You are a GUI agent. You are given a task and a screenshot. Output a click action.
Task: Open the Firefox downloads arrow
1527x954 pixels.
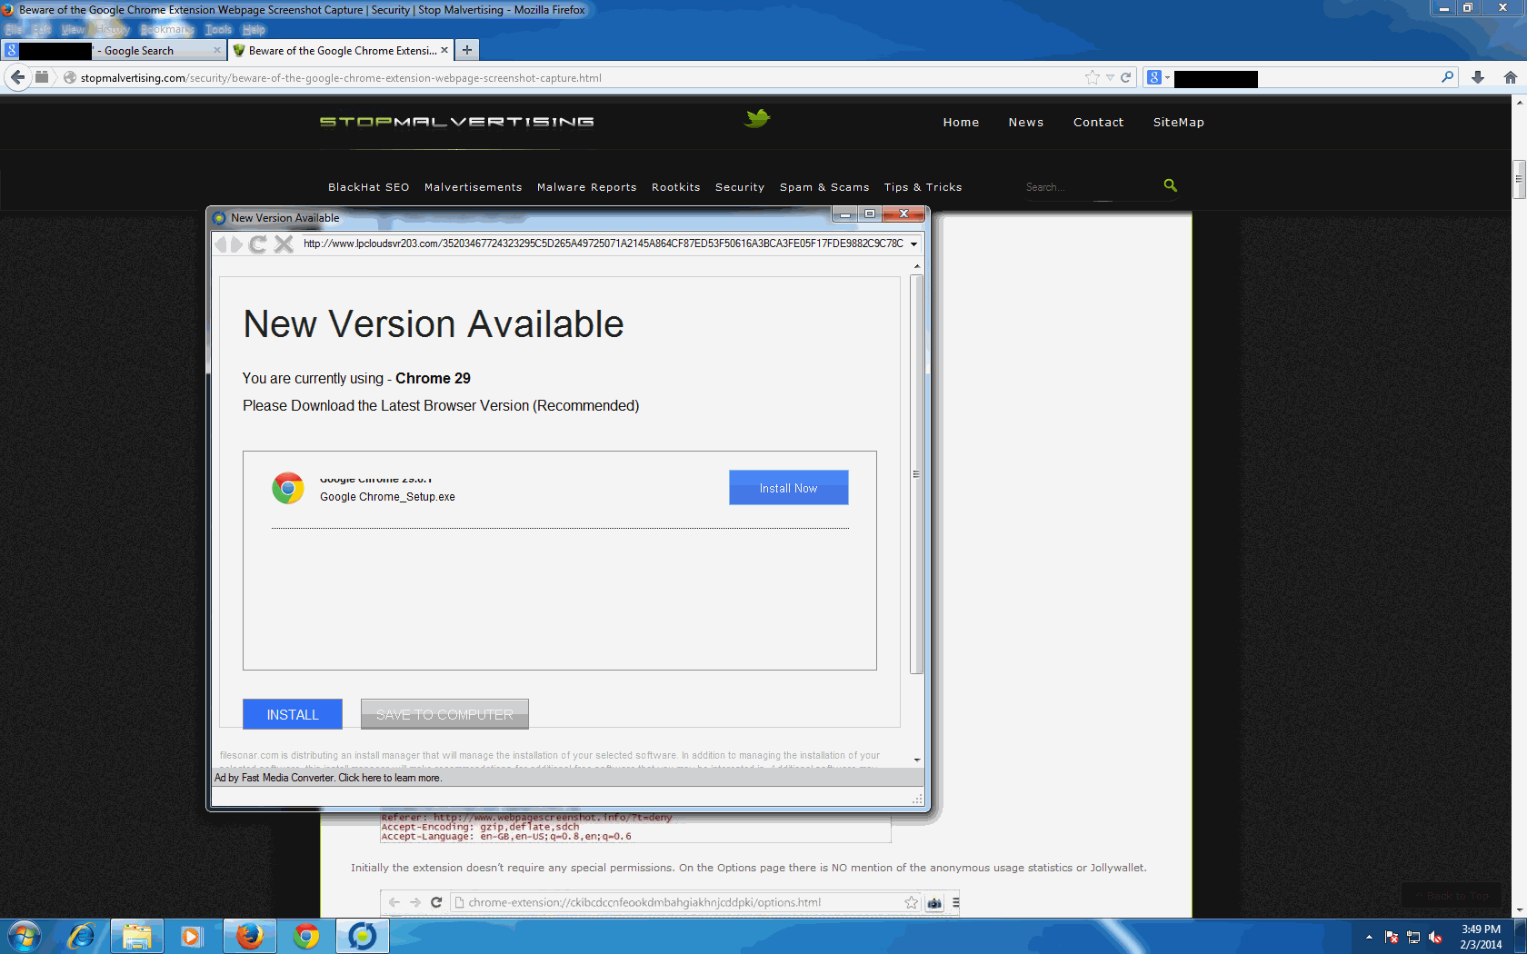coord(1478,78)
